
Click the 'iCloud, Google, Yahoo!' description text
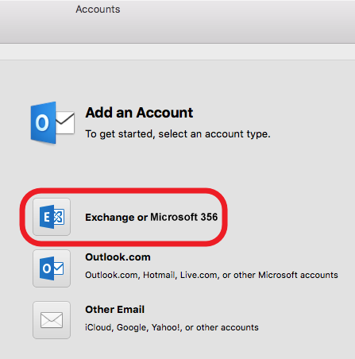pos(172,327)
